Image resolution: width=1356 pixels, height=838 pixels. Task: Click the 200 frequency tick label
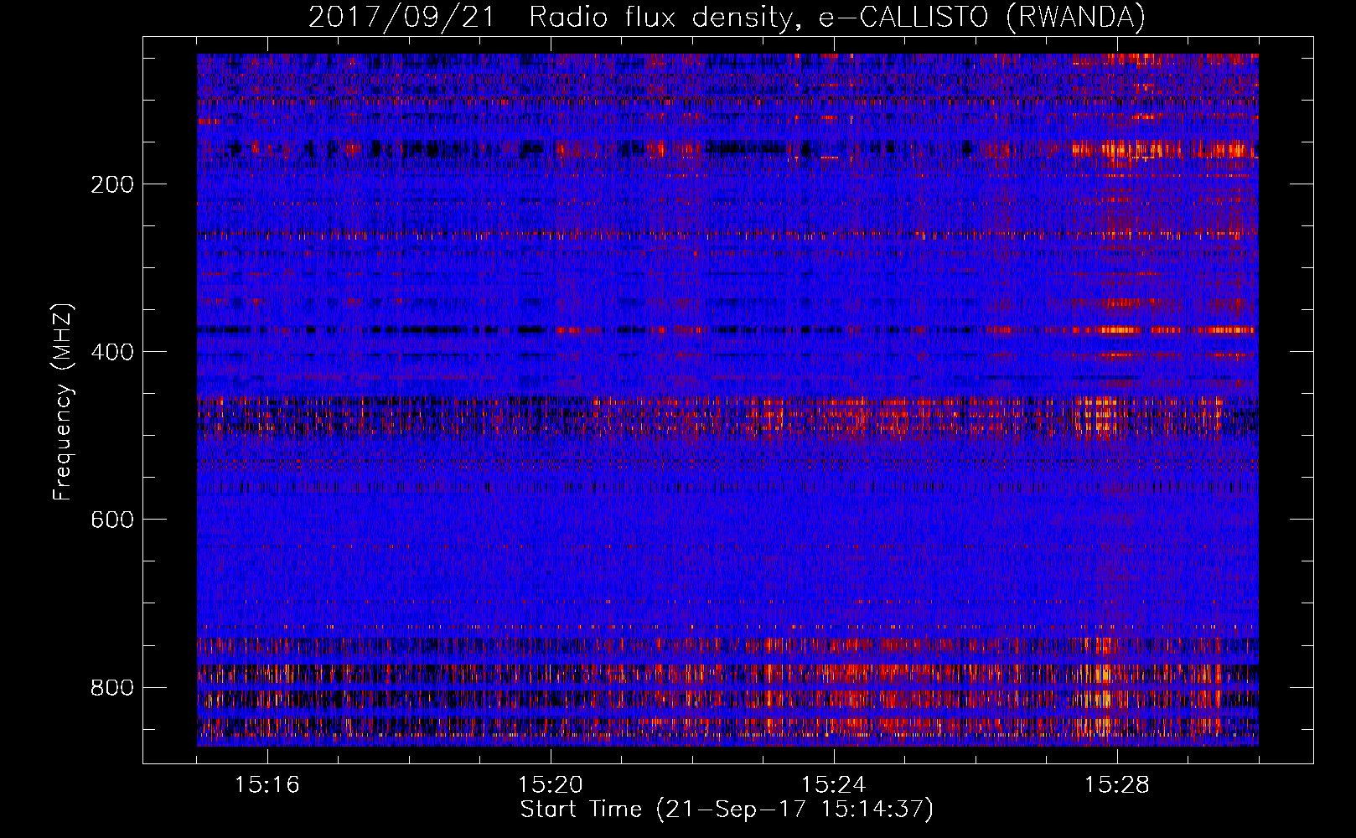click(x=111, y=184)
